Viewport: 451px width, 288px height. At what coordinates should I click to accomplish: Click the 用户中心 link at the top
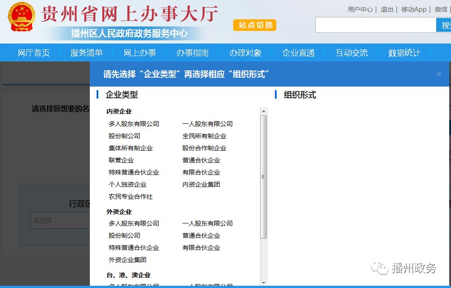point(360,9)
